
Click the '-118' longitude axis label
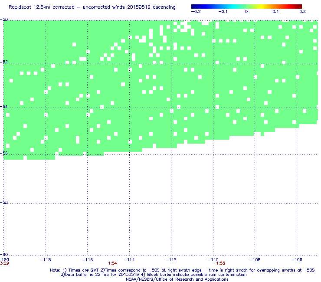point(46,260)
